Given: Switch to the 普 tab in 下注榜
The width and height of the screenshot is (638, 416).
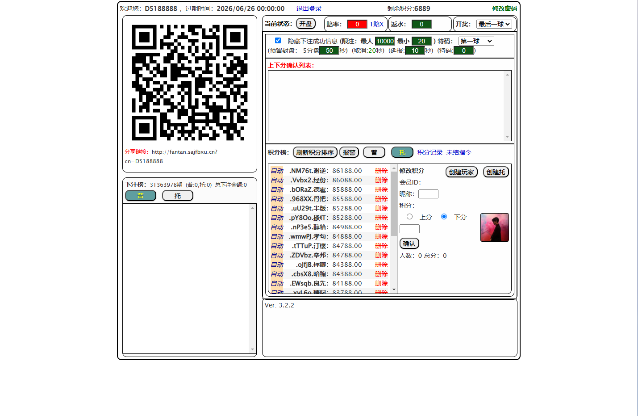Looking at the screenshot, I should [x=141, y=196].
